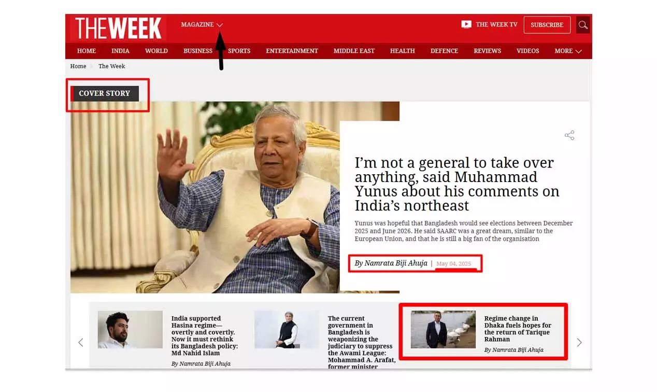The height and width of the screenshot is (392, 657).
Task: Open the Md Nahid Islam interview thumbnail
Action: click(130, 329)
